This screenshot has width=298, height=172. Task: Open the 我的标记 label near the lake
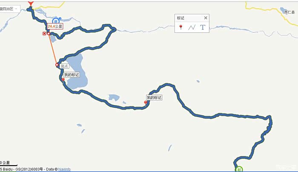pyautogui.click(x=72, y=75)
